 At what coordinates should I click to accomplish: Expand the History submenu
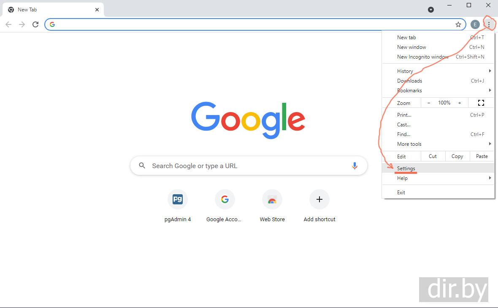pos(438,71)
